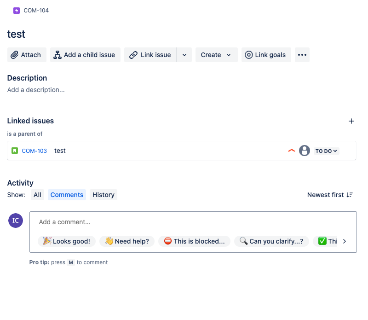Expand the Link issue dropdown arrow
The height and width of the screenshot is (320, 368).
point(184,55)
